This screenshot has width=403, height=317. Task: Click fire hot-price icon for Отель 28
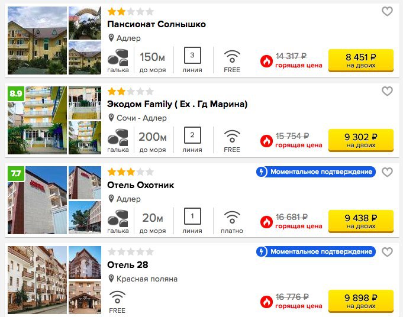coord(266,302)
